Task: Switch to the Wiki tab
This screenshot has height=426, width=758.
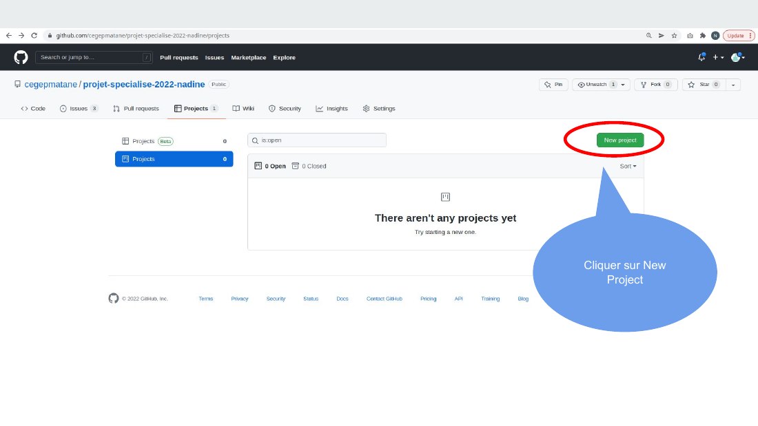Action: (243, 109)
